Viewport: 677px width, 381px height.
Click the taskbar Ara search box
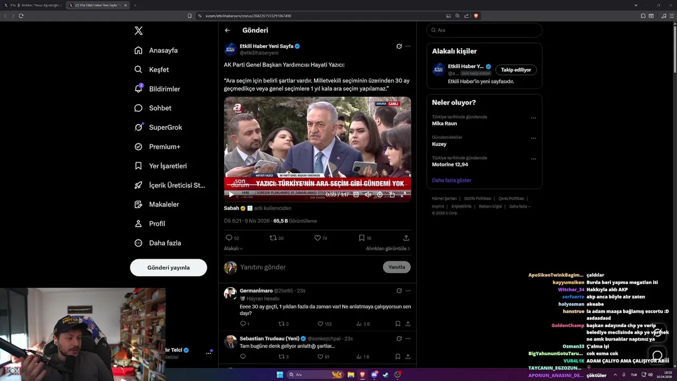coord(315,375)
